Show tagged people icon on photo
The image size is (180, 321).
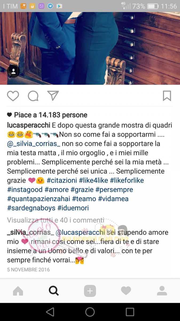pos(13,71)
